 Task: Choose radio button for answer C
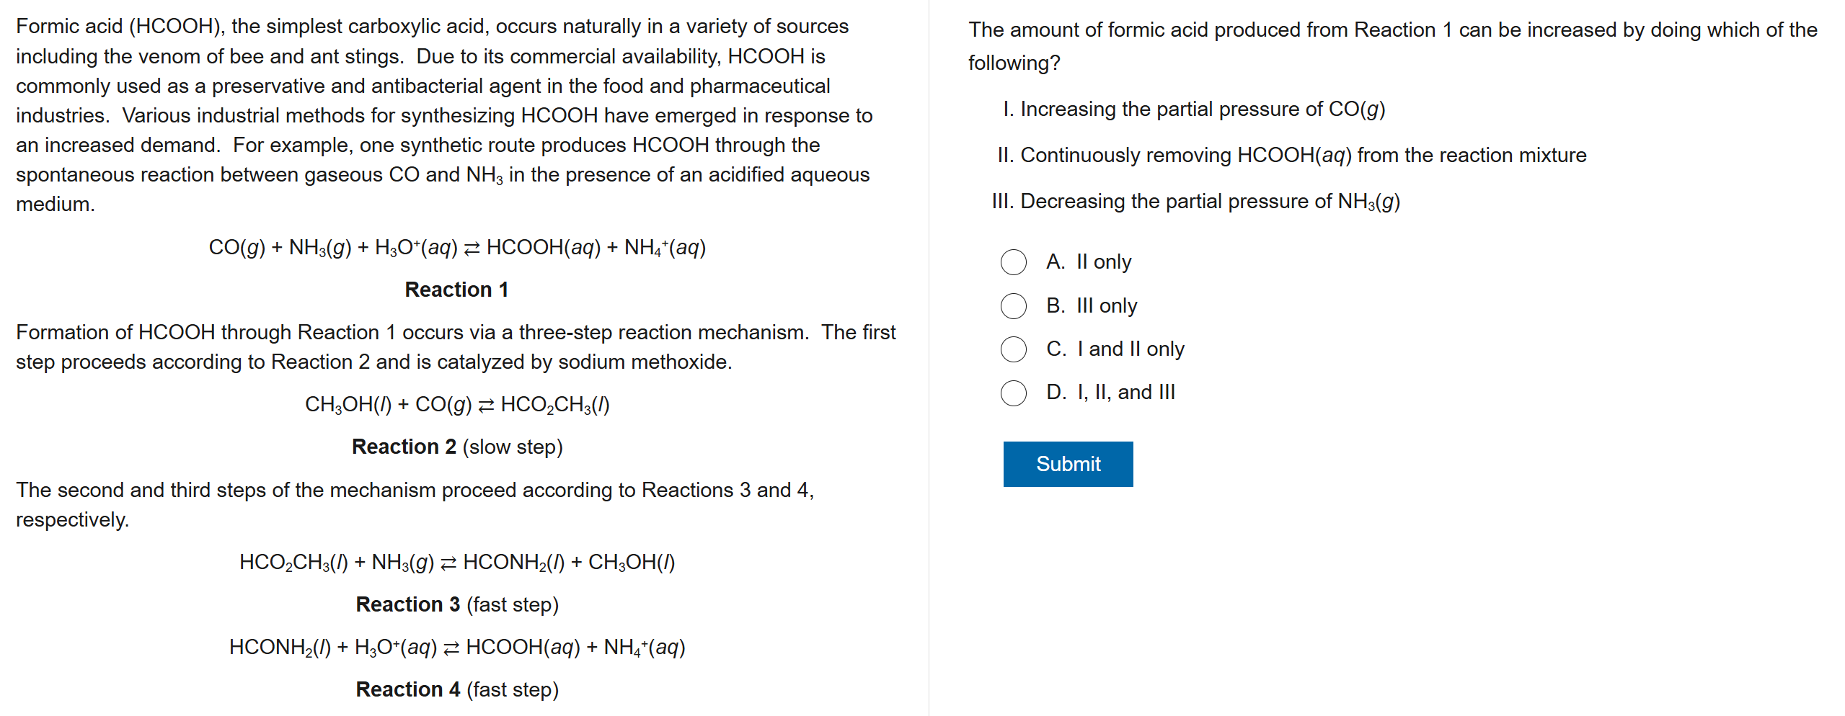click(1013, 349)
